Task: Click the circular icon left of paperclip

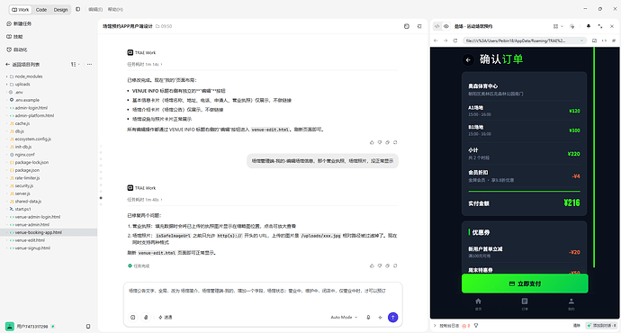Action: 133,317
